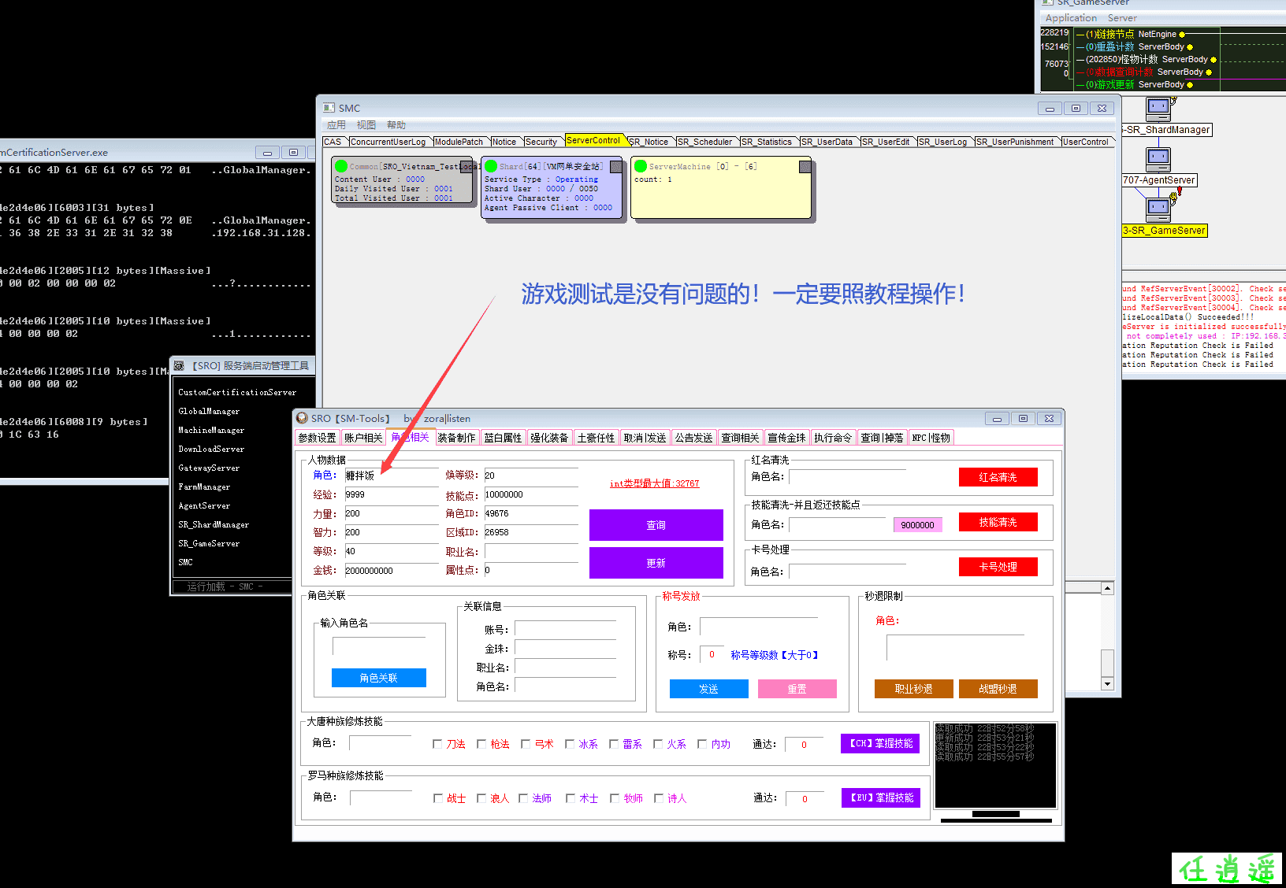This screenshot has width=1286, height=888.
Task: Click the pink 9000000 skill points field
Action: (x=918, y=525)
